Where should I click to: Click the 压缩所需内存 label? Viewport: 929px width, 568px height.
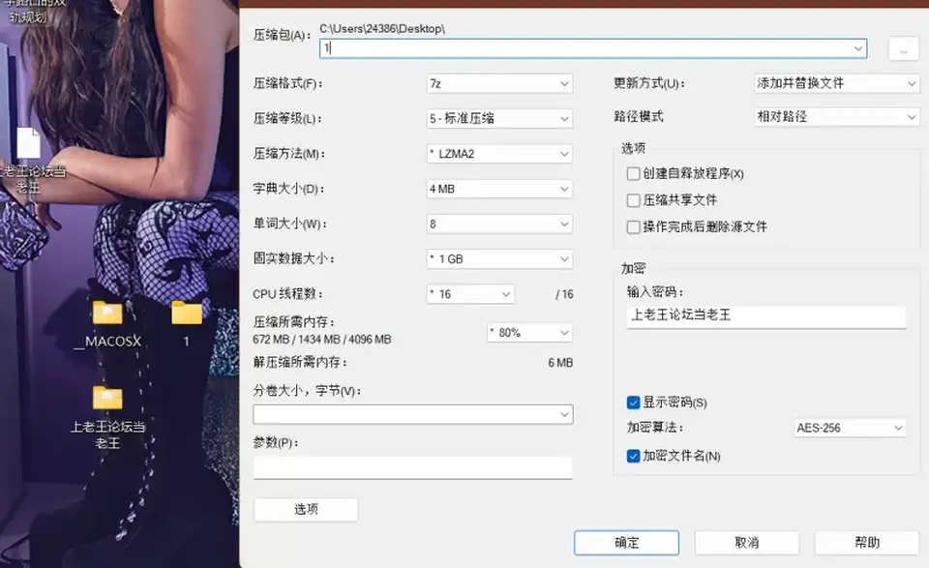[x=294, y=322]
